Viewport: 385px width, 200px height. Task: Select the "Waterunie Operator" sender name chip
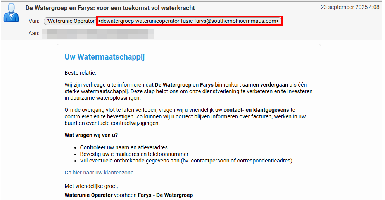point(70,21)
